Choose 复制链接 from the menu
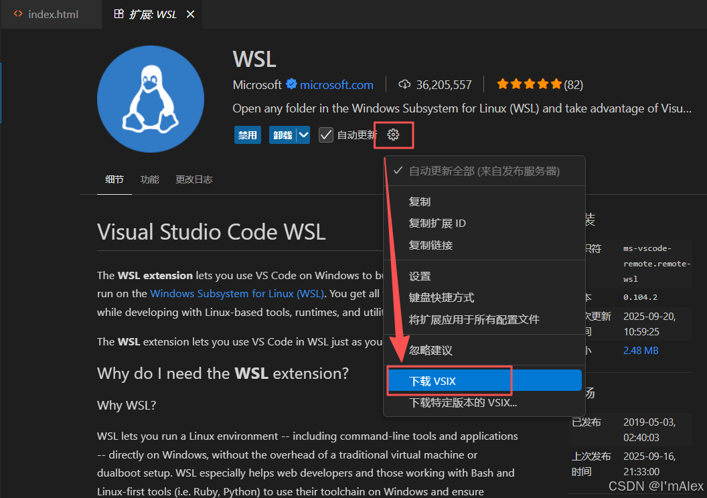This screenshot has width=707, height=498. [484, 245]
